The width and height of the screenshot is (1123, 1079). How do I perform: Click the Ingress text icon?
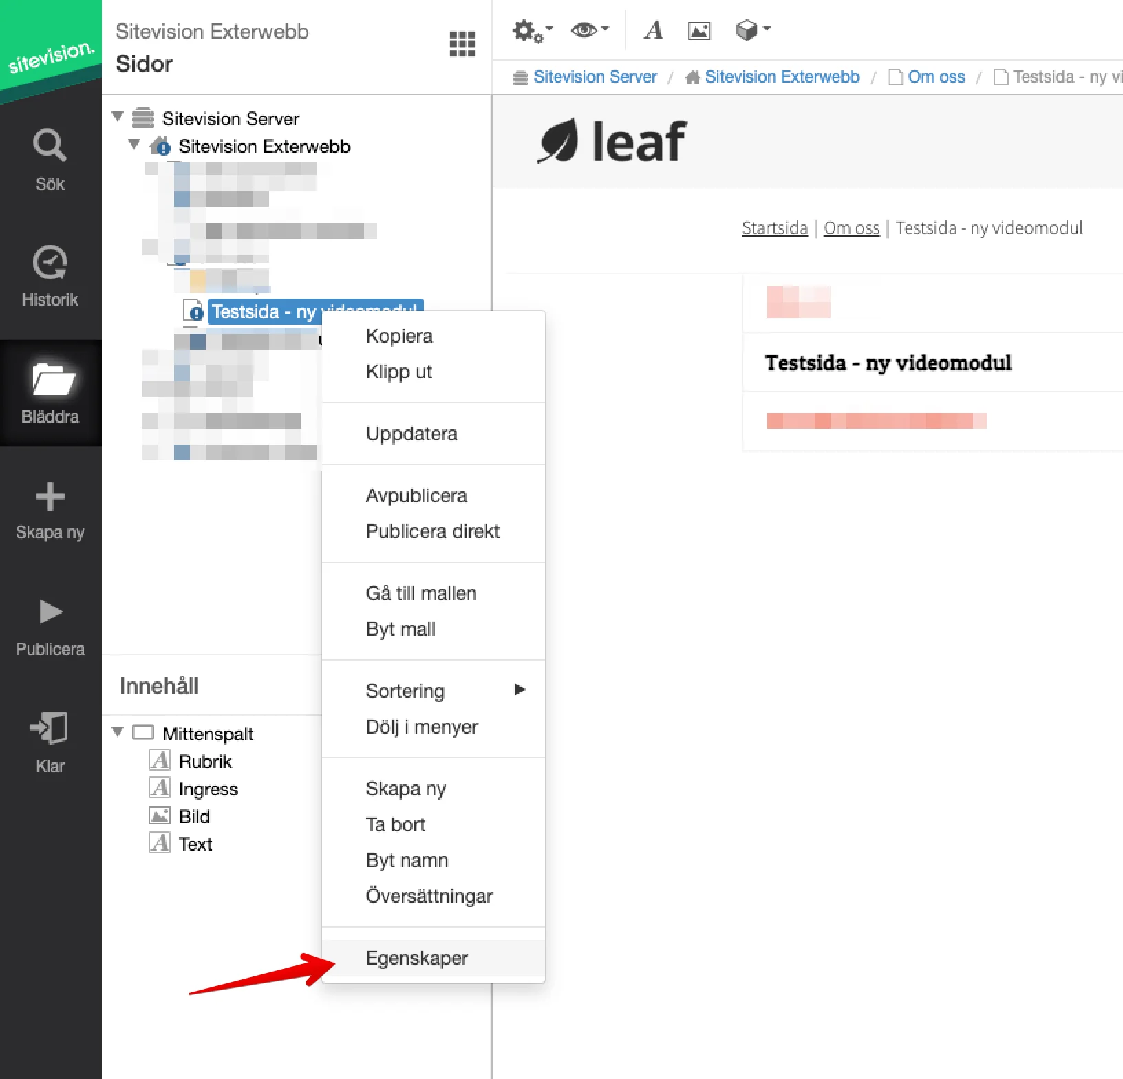pyautogui.click(x=160, y=788)
